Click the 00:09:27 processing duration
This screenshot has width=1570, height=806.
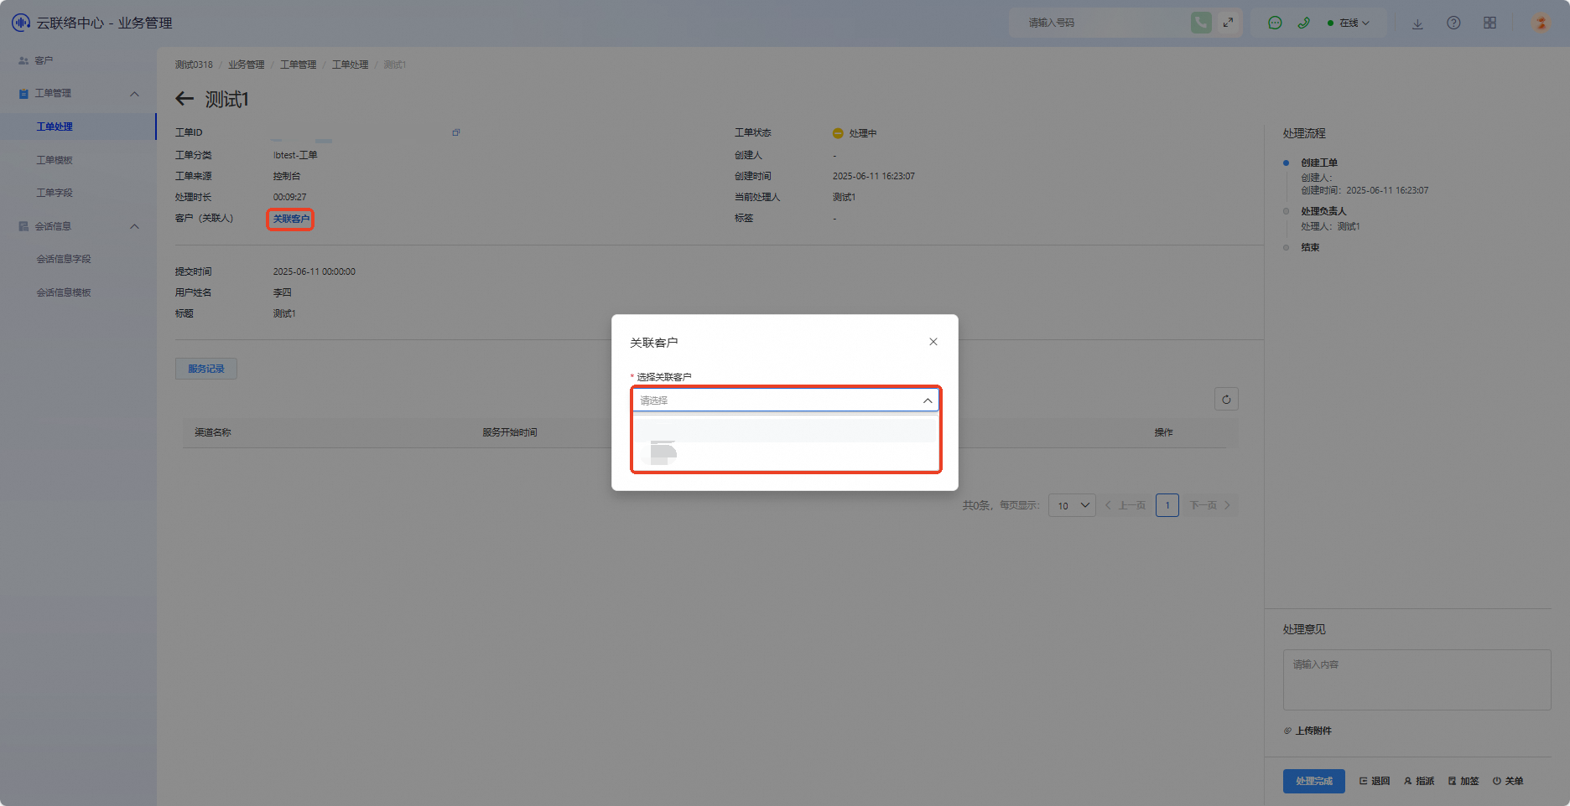point(289,197)
